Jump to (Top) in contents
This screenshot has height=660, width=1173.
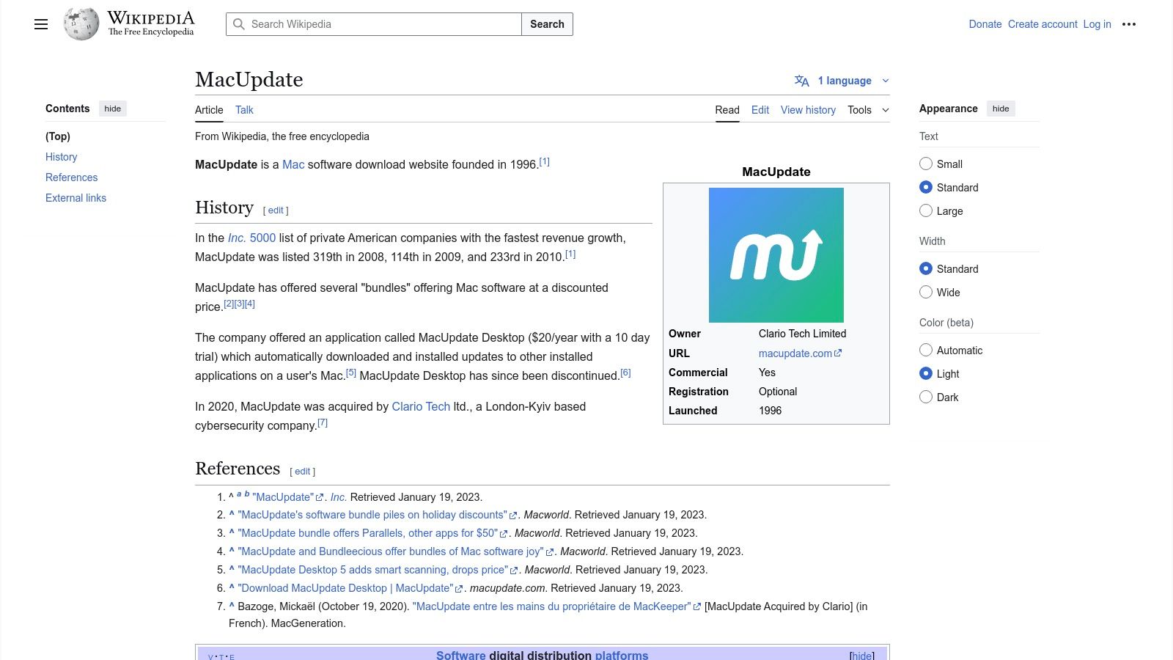[58, 136]
